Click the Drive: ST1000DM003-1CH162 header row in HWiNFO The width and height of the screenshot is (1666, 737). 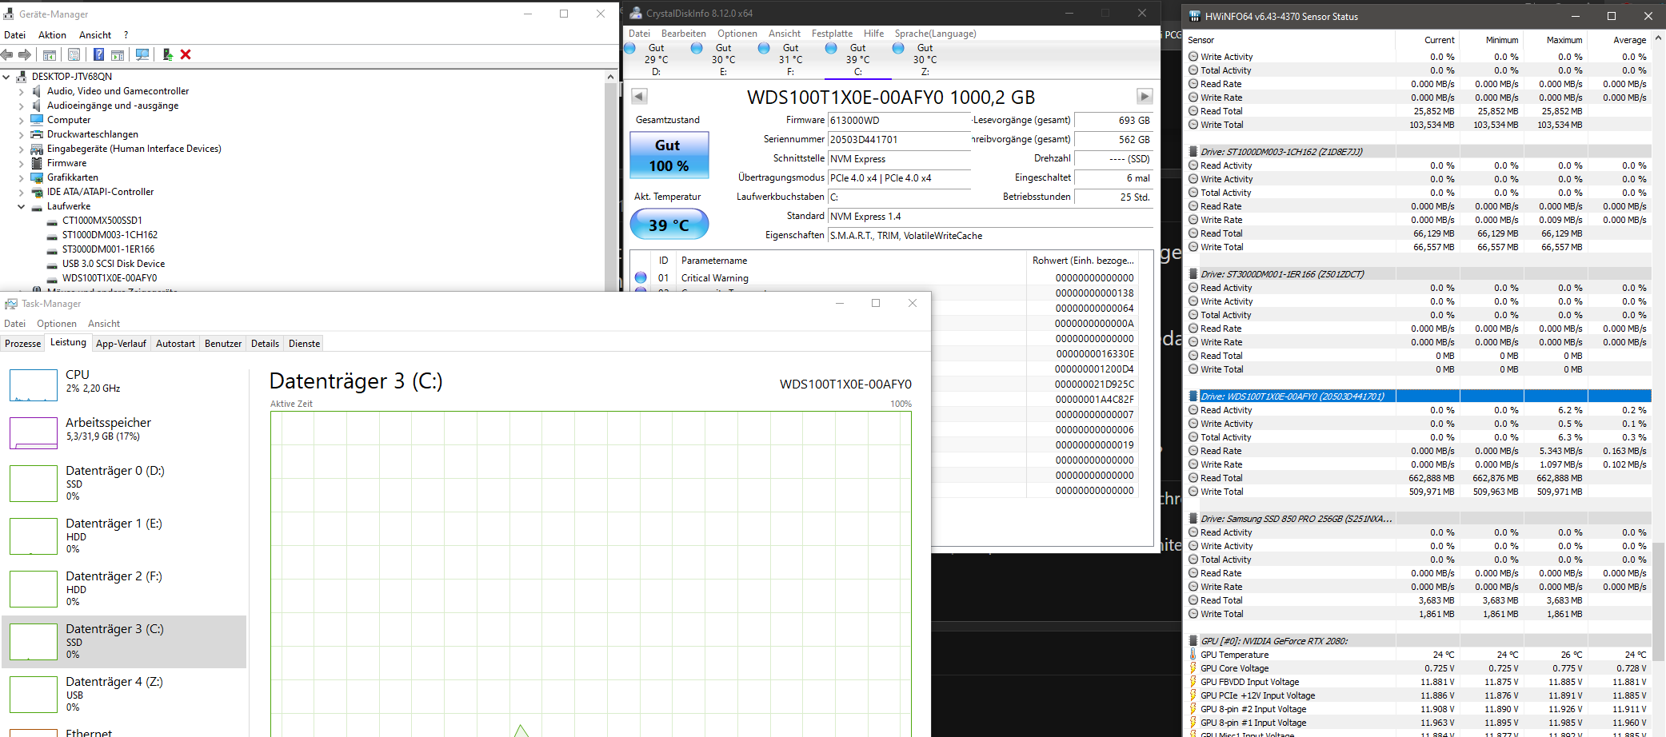point(1420,152)
